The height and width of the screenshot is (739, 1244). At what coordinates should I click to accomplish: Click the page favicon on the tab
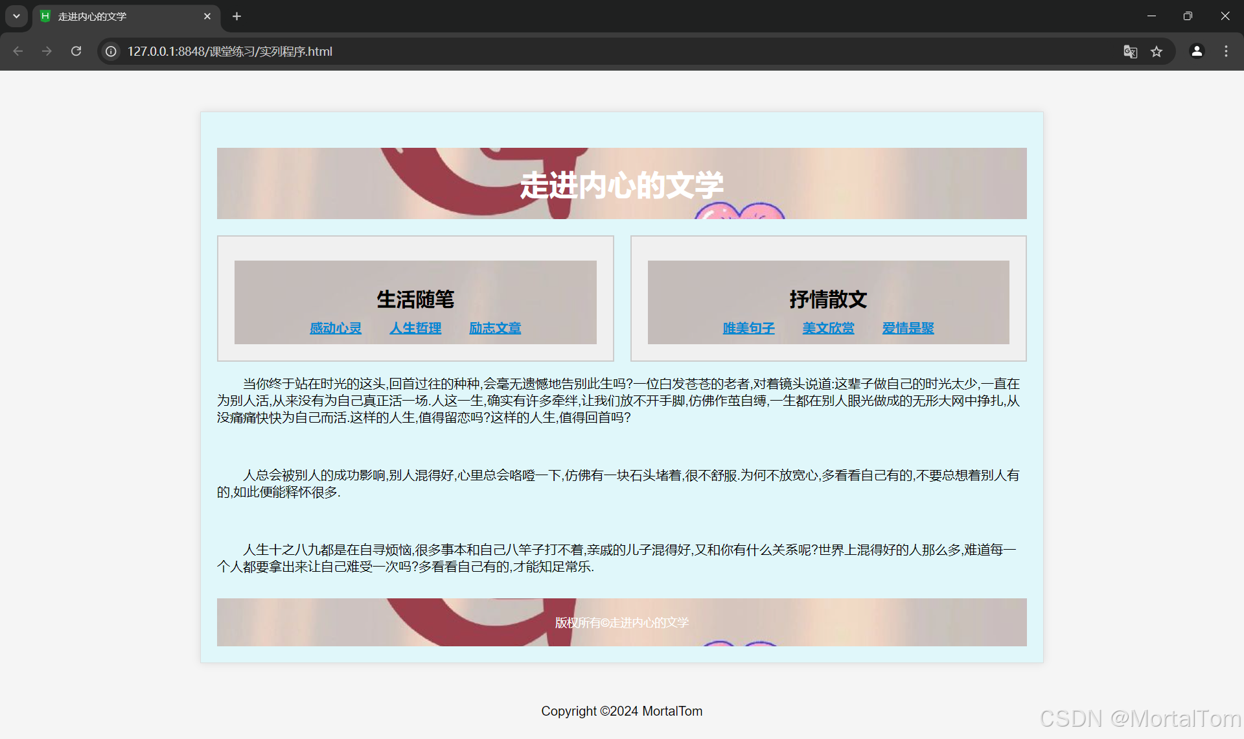pos(45,16)
